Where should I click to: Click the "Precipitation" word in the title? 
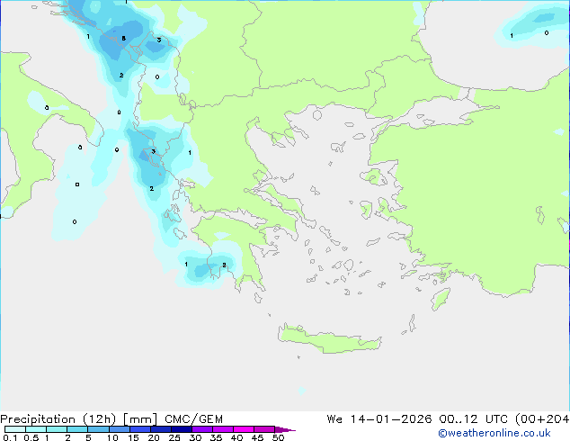(38, 419)
